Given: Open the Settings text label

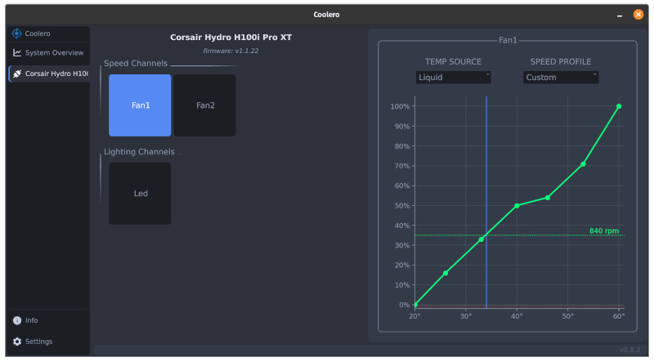Looking at the screenshot, I should coord(38,342).
